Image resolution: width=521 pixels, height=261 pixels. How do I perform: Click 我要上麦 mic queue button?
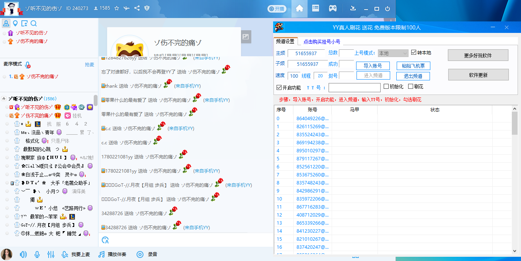tap(76, 254)
